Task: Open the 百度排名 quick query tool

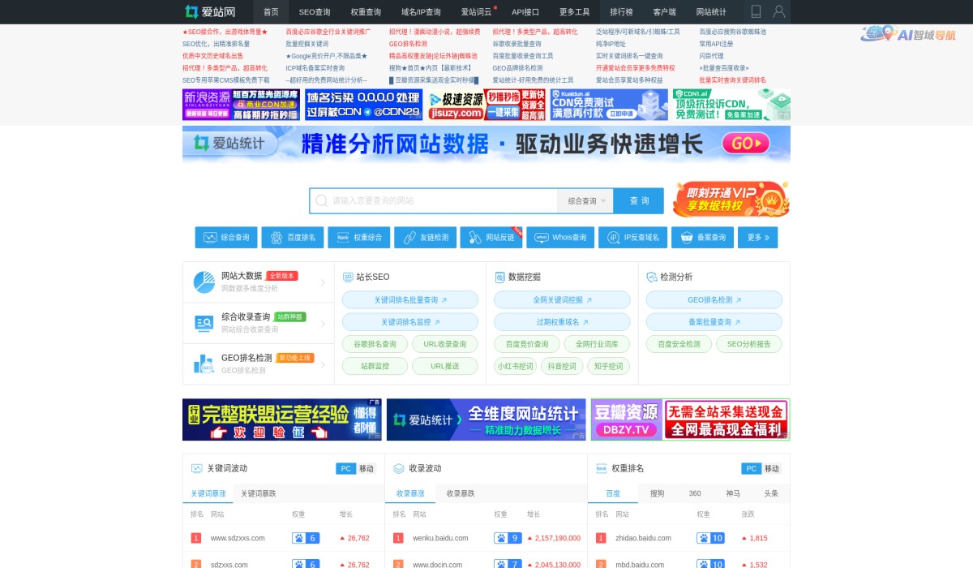Action: tap(290, 237)
